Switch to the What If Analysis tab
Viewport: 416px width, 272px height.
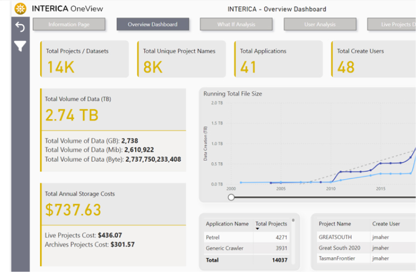[x=236, y=24]
